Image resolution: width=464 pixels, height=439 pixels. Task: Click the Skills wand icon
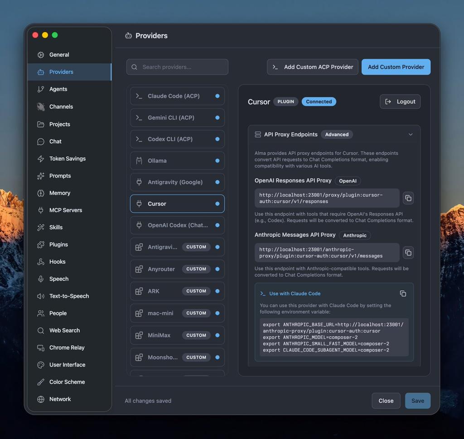pos(41,227)
